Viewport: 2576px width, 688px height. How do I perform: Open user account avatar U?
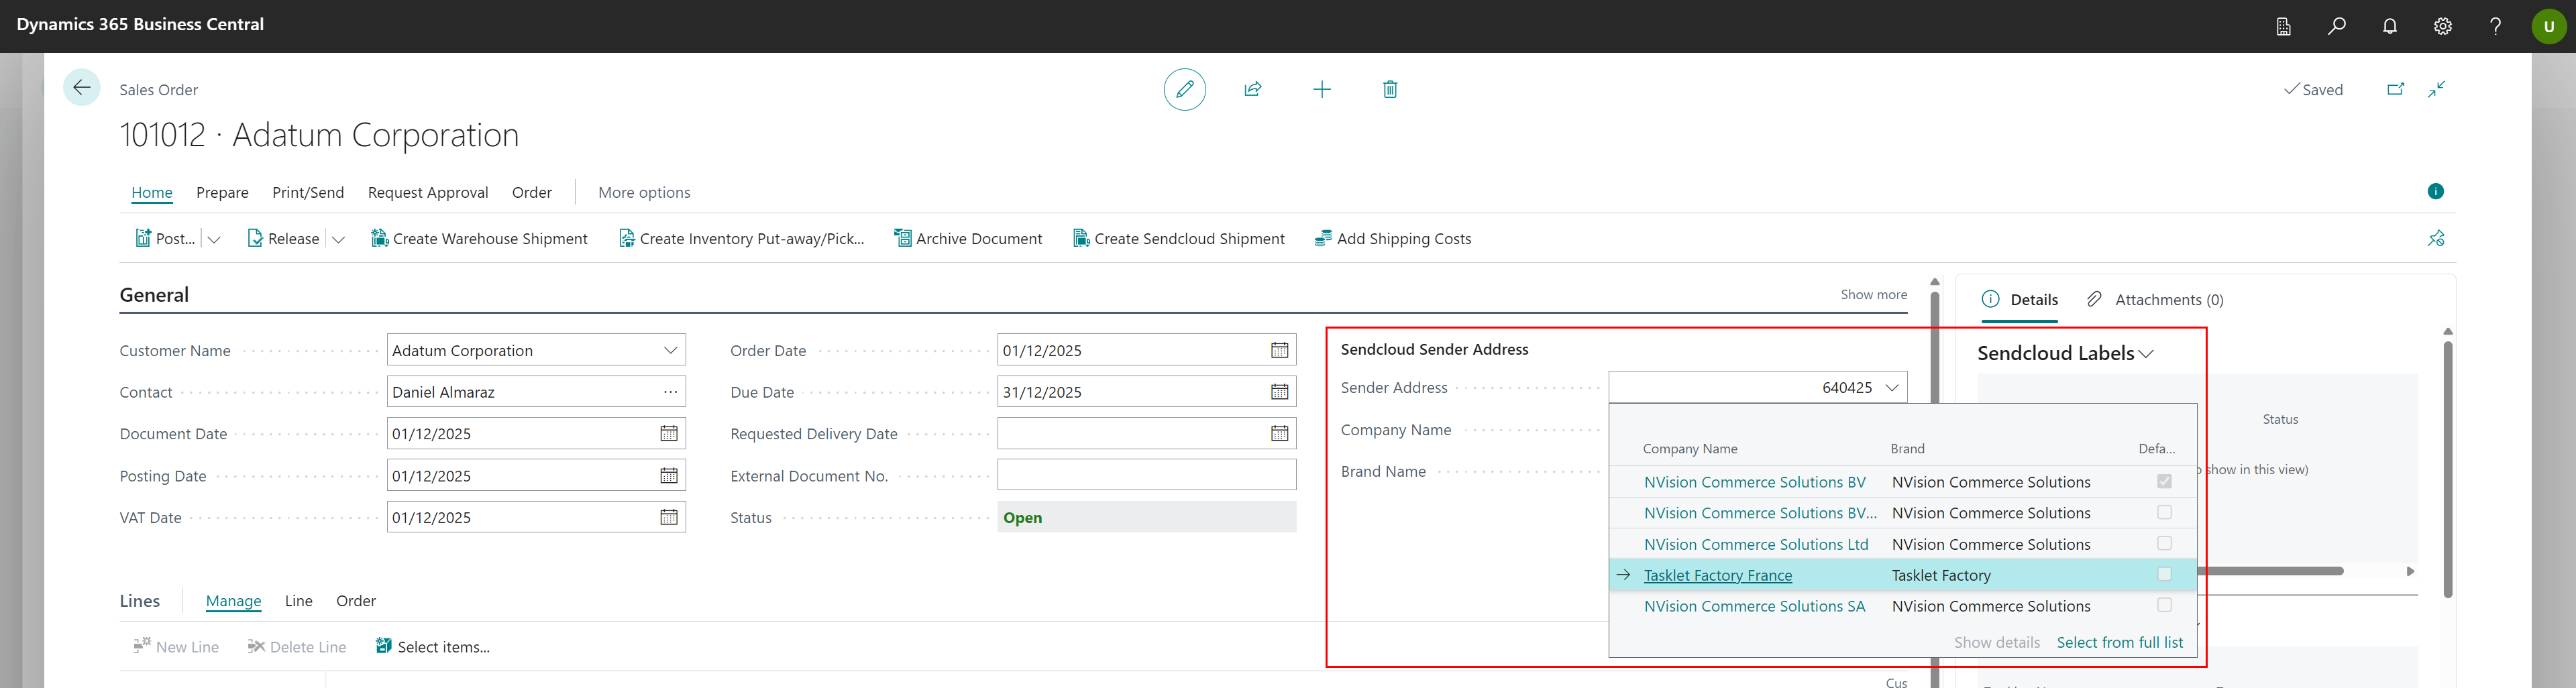[2549, 26]
